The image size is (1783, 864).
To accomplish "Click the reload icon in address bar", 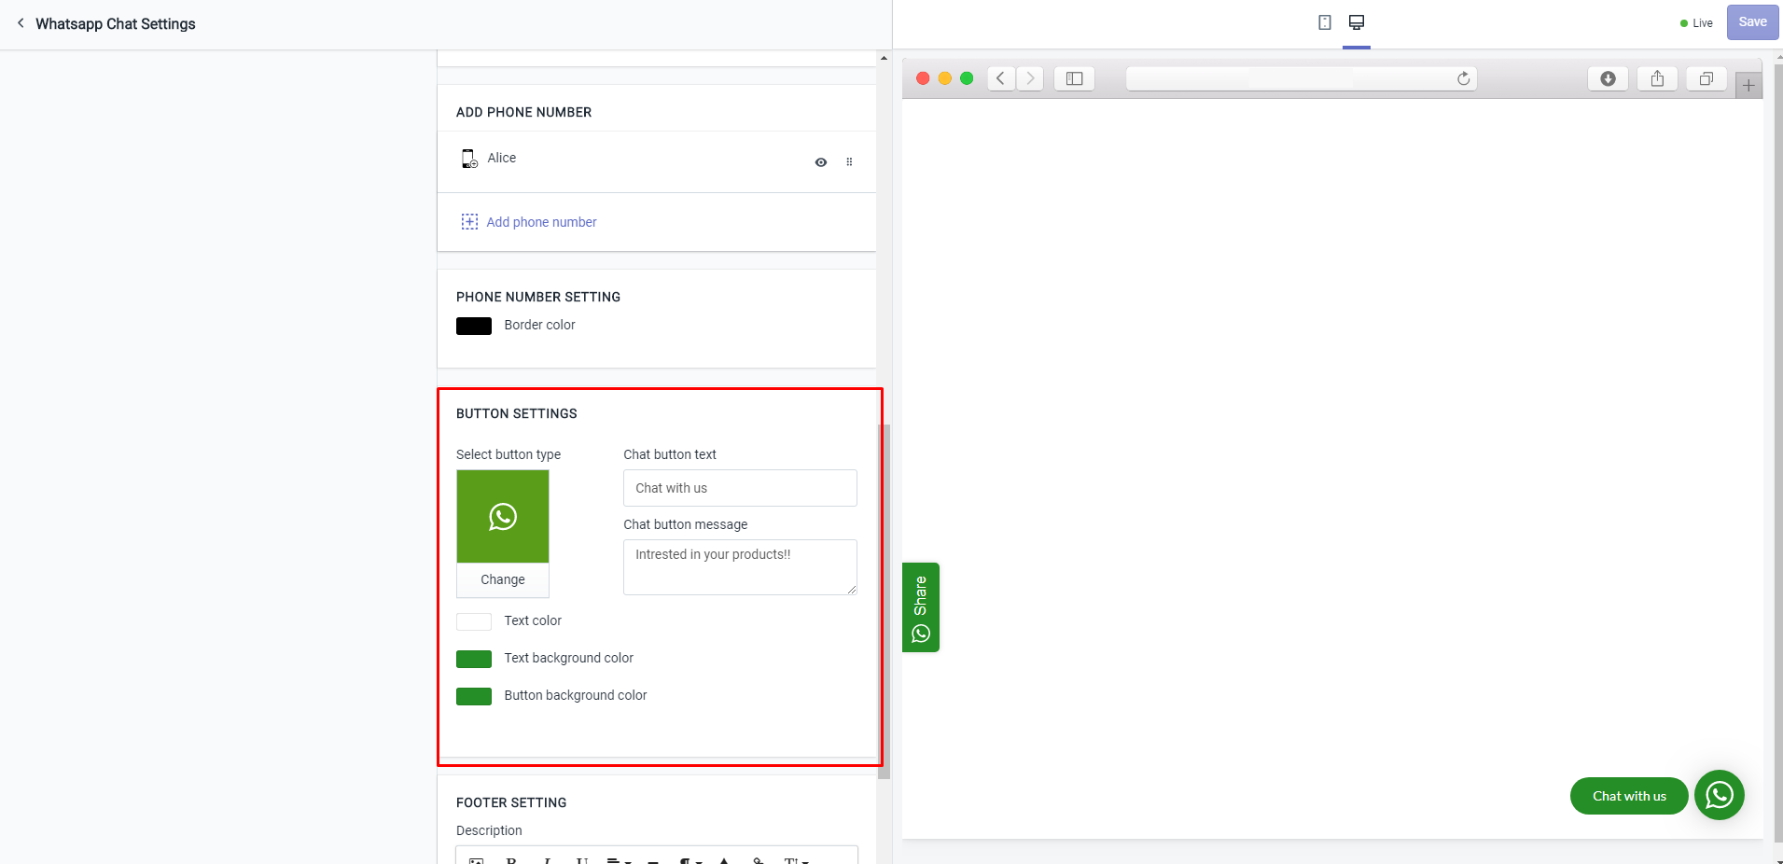I will click(1463, 78).
